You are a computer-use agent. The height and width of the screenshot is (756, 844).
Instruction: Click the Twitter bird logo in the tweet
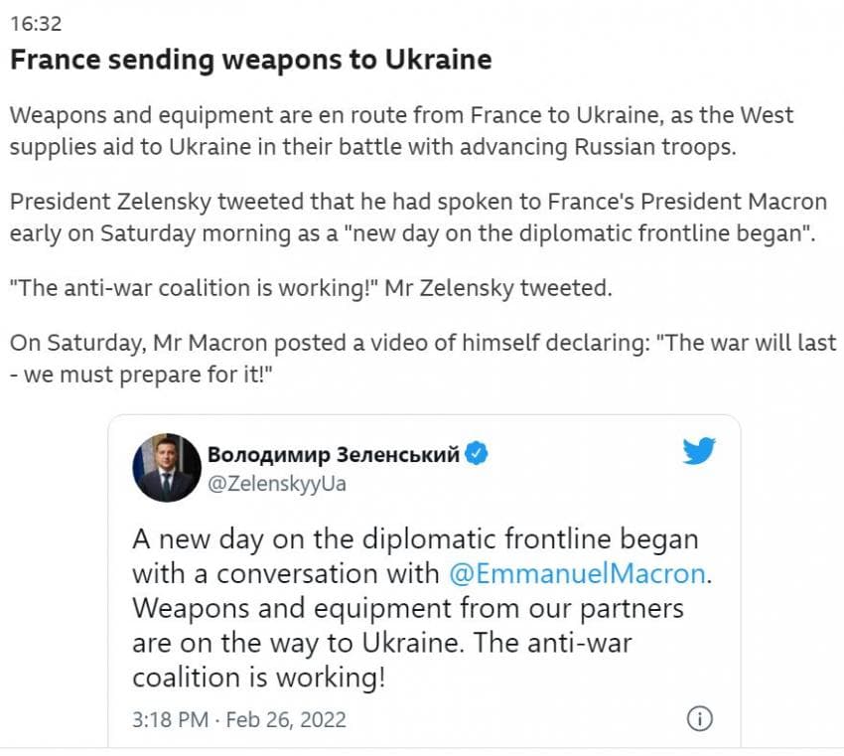click(699, 452)
